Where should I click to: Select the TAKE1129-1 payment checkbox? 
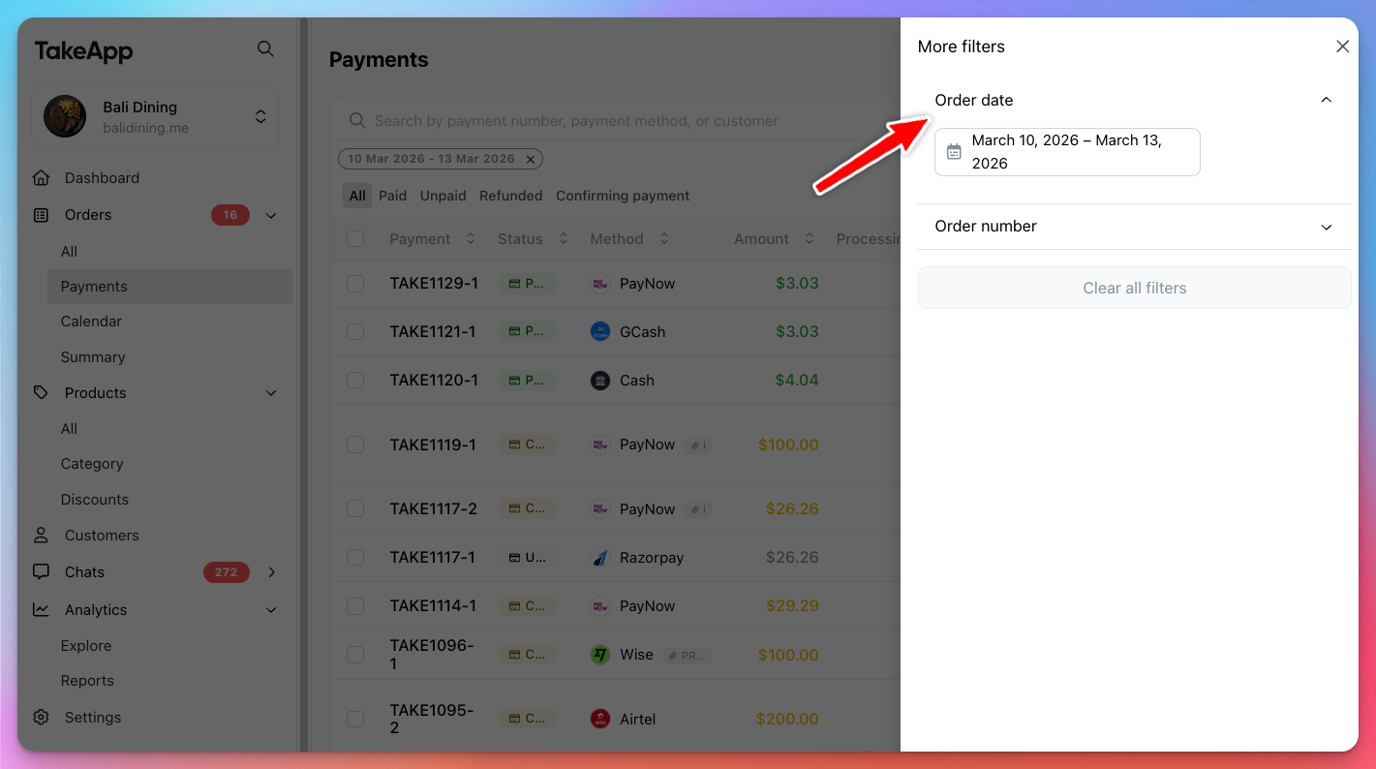point(355,284)
